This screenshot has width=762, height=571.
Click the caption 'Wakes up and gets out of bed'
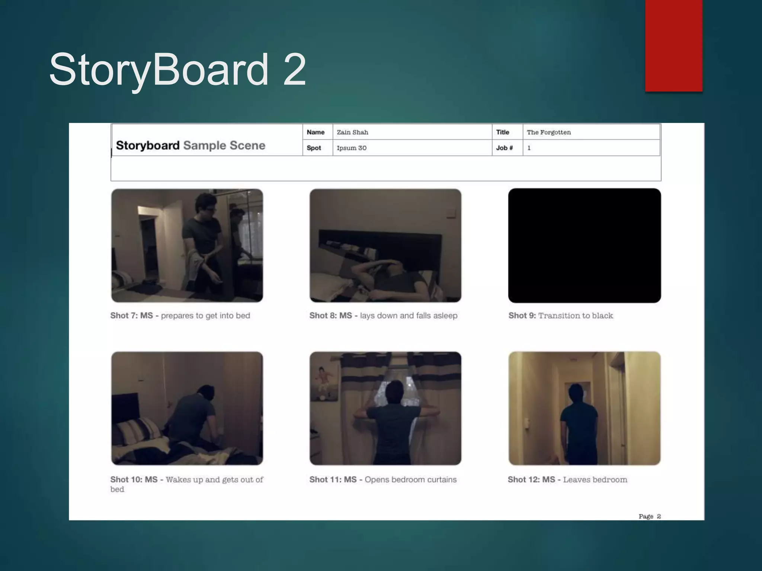(x=187, y=484)
